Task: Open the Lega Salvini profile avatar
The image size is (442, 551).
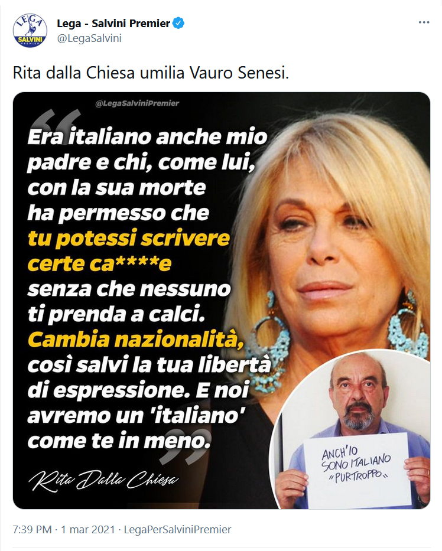Action: pos(30,31)
